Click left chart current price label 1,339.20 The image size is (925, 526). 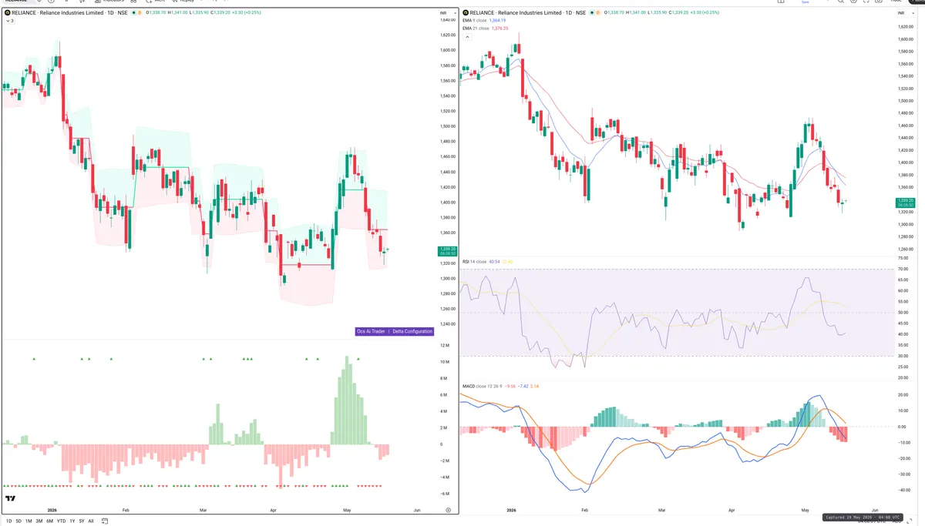click(x=446, y=250)
